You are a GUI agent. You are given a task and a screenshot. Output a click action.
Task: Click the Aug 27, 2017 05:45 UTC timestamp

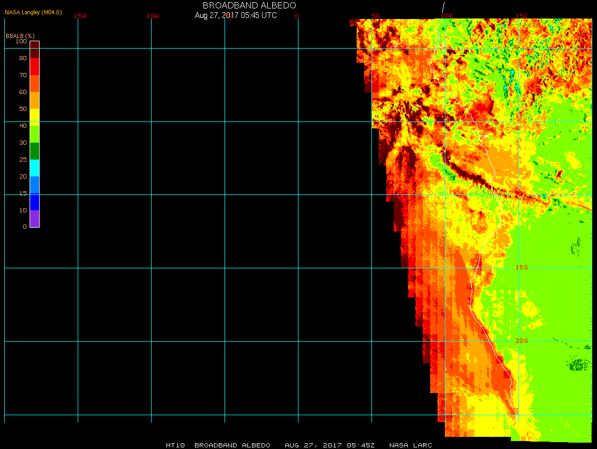click(236, 15)
